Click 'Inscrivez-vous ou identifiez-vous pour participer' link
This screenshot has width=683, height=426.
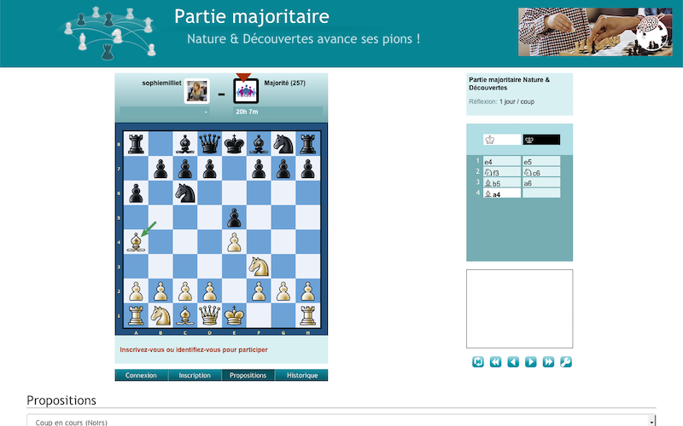click(194, 349)
